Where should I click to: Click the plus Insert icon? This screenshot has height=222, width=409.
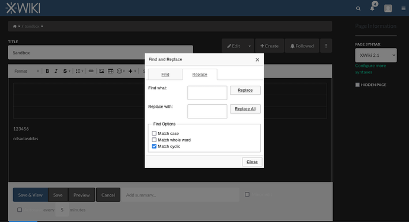(130, 71)
